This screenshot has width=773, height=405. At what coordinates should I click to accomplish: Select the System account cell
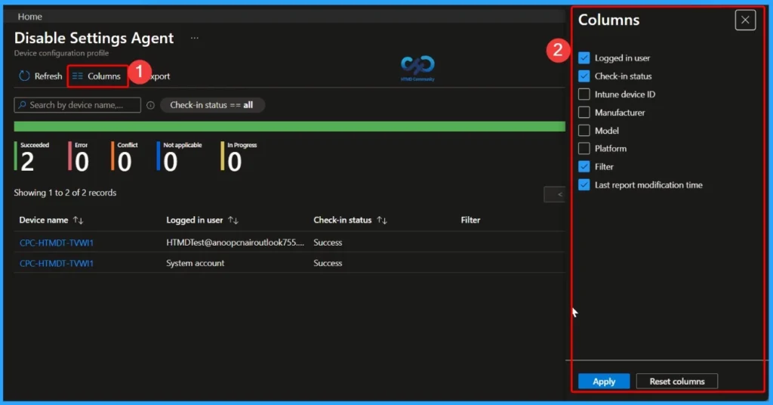pyautogui.click(x=196, y=263)
